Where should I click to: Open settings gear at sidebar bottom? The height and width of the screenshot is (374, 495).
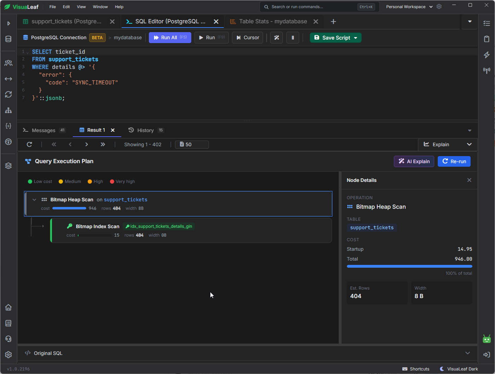[x=8, y=355]
